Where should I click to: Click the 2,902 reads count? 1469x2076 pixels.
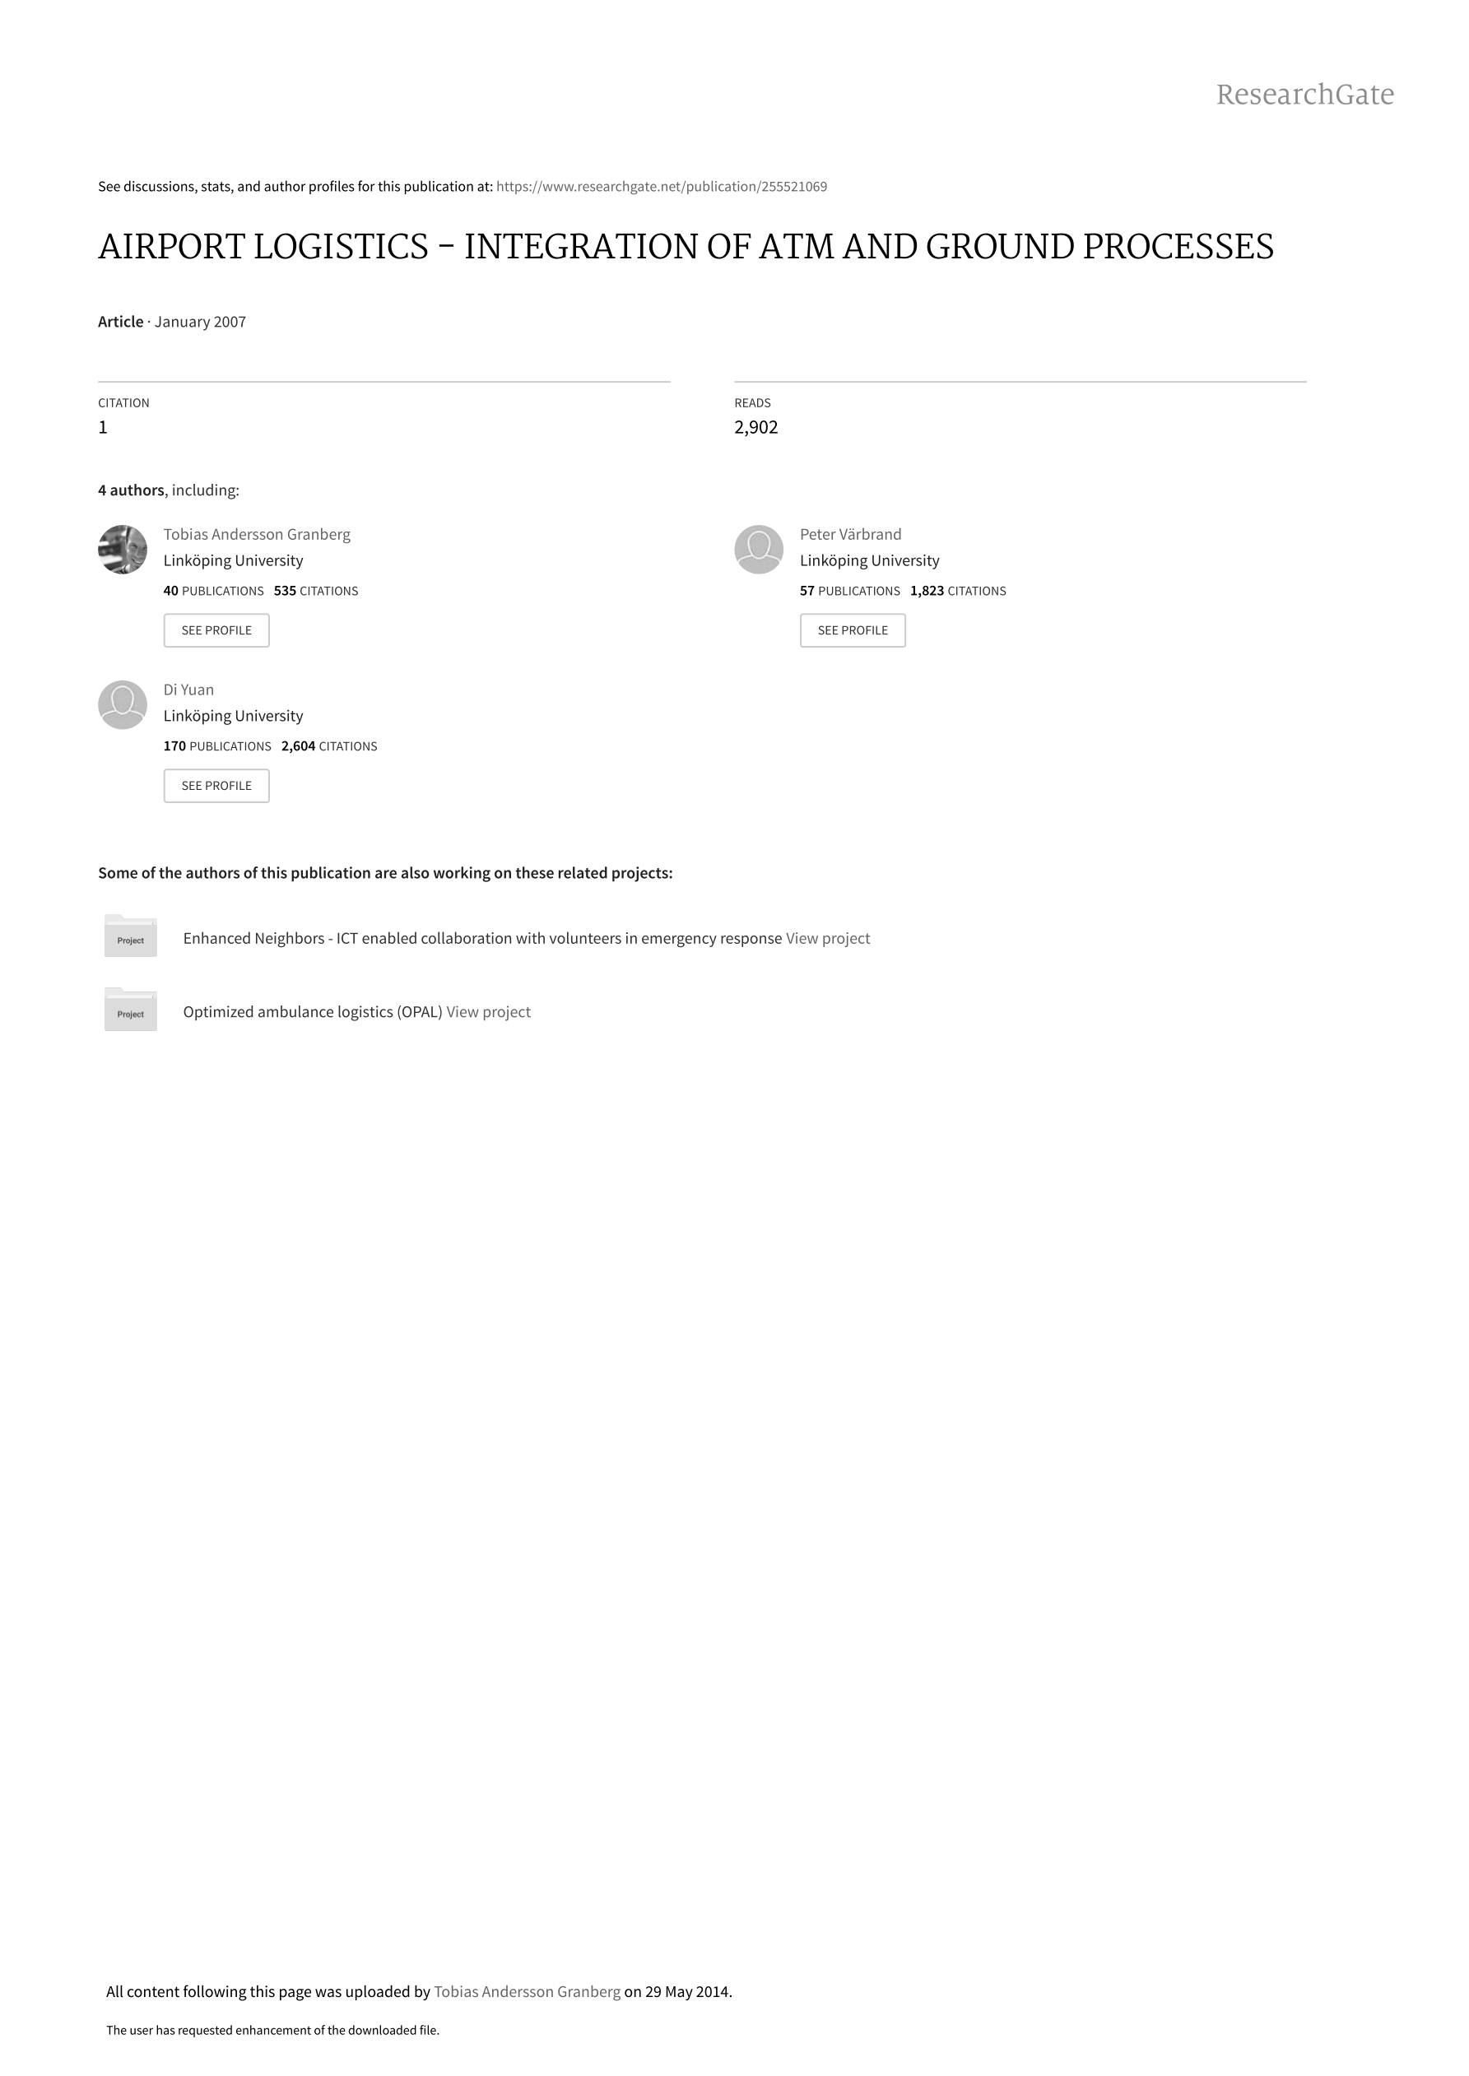click(756, 427)
